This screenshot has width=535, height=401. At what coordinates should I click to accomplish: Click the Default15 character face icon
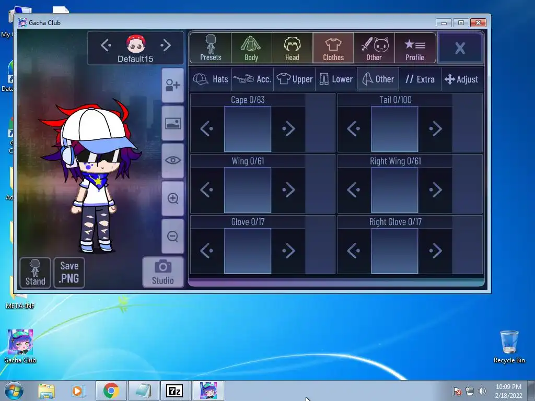[x=136, y=44]
